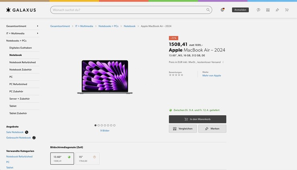Open Notebook Refurbished under Verwandte Kategorien

(x=19, y=157)
